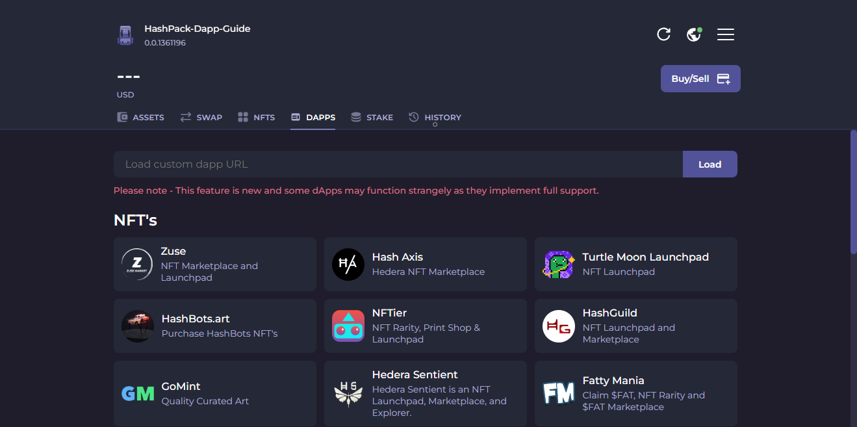Image resolution: width=857 pixels, height=427 pixels.
Task: Click the vertical scrollbar thumb
Action: [853, 192]
